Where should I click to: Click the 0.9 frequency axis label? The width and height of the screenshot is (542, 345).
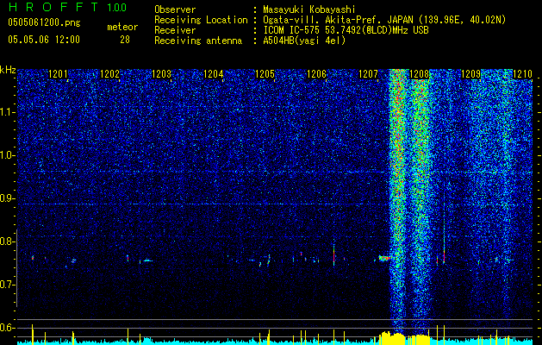click(8, 198)
